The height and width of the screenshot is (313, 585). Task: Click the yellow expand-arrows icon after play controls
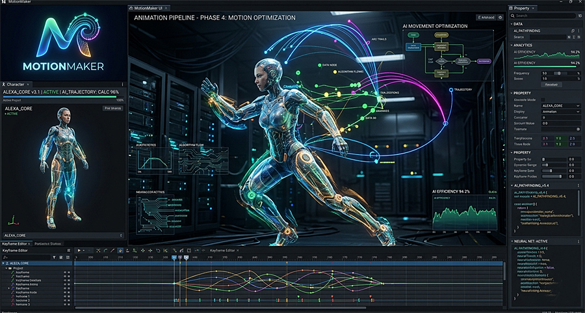pos(99,251)
